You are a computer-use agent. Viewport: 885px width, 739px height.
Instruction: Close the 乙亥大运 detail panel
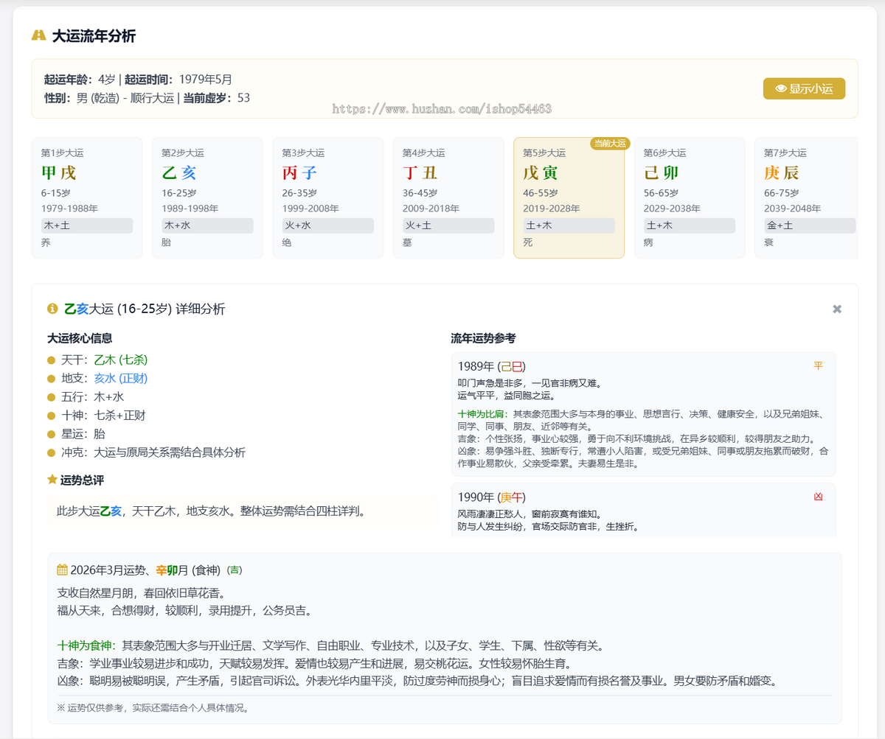[837, 309]
